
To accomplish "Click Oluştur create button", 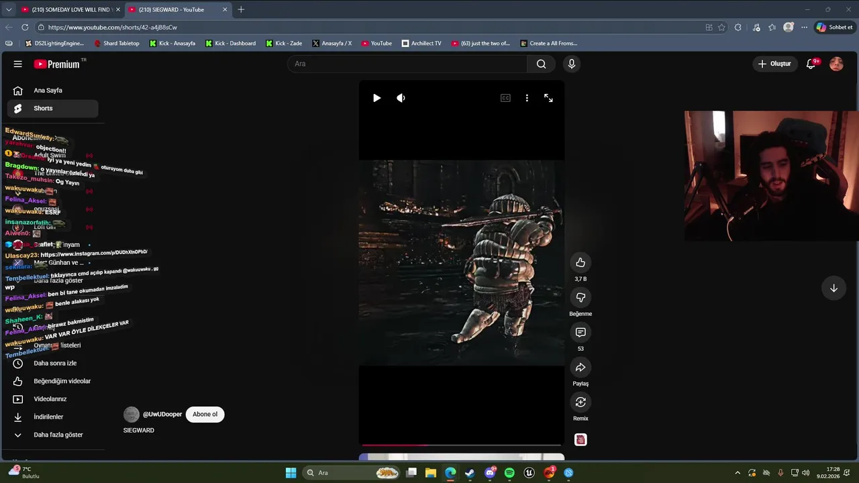I will (x=774, y=64).
